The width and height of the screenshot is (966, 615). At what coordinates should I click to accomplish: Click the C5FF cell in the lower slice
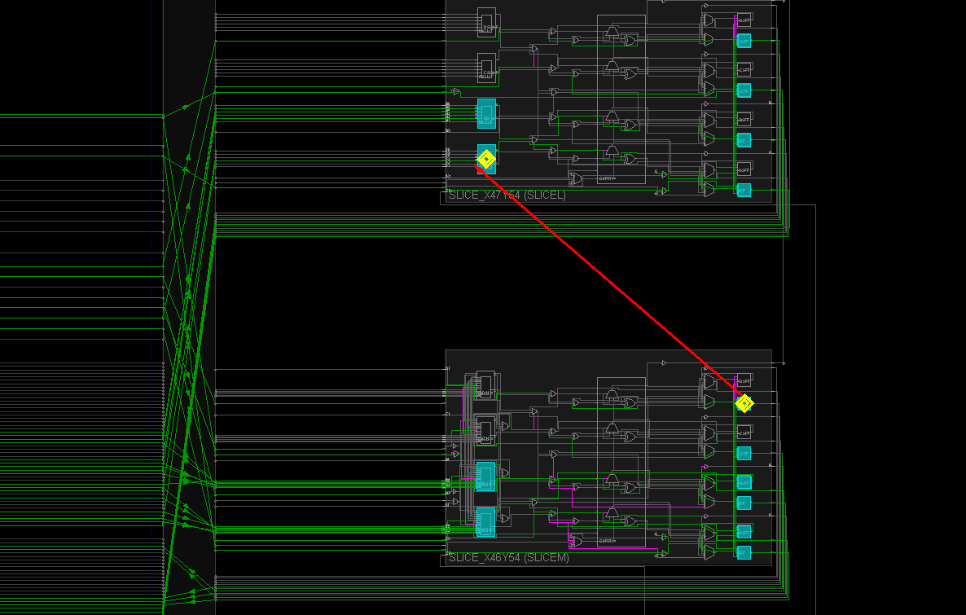click(744, 433)
